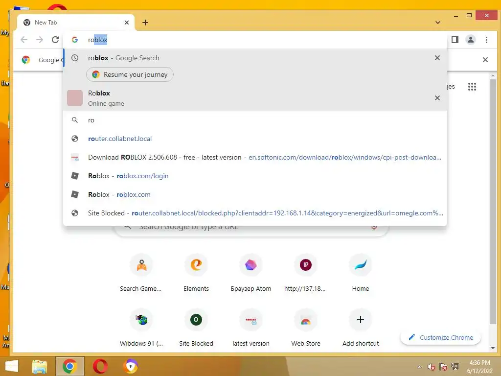Click the network tray icon
The height and width of the screenshot is (376, 501).
[x=455, y=367]
